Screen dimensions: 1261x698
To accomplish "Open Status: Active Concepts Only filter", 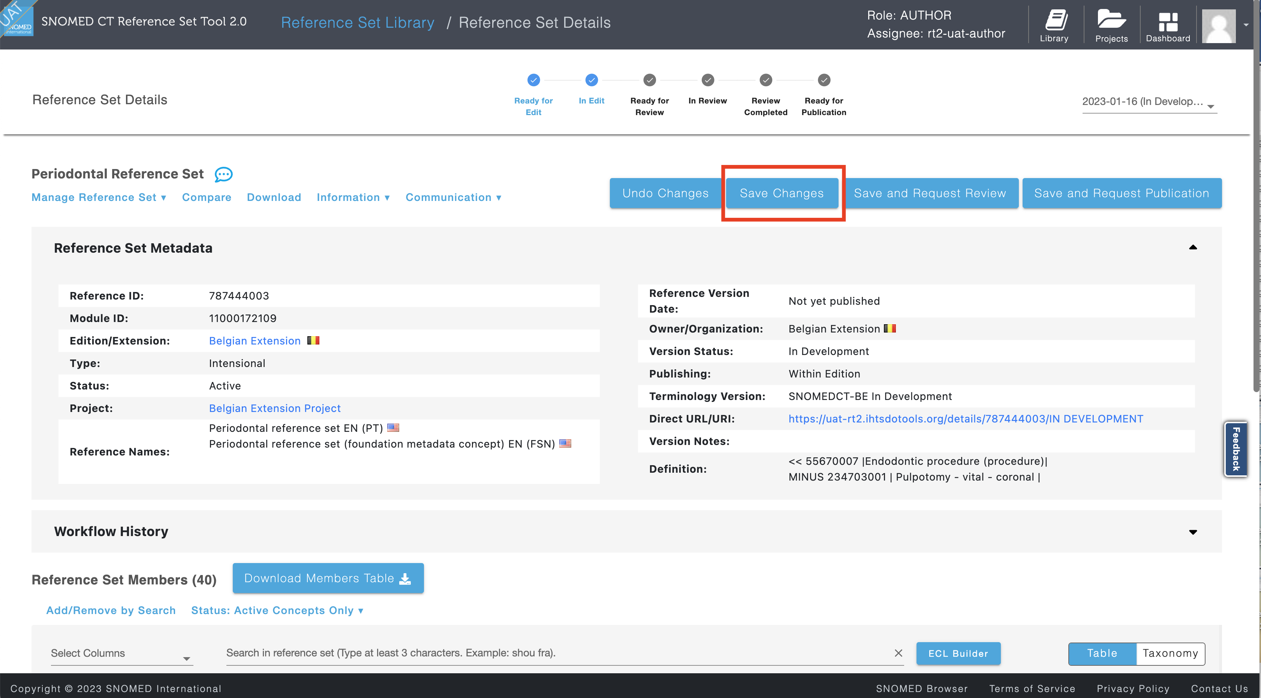I will 277,611.
